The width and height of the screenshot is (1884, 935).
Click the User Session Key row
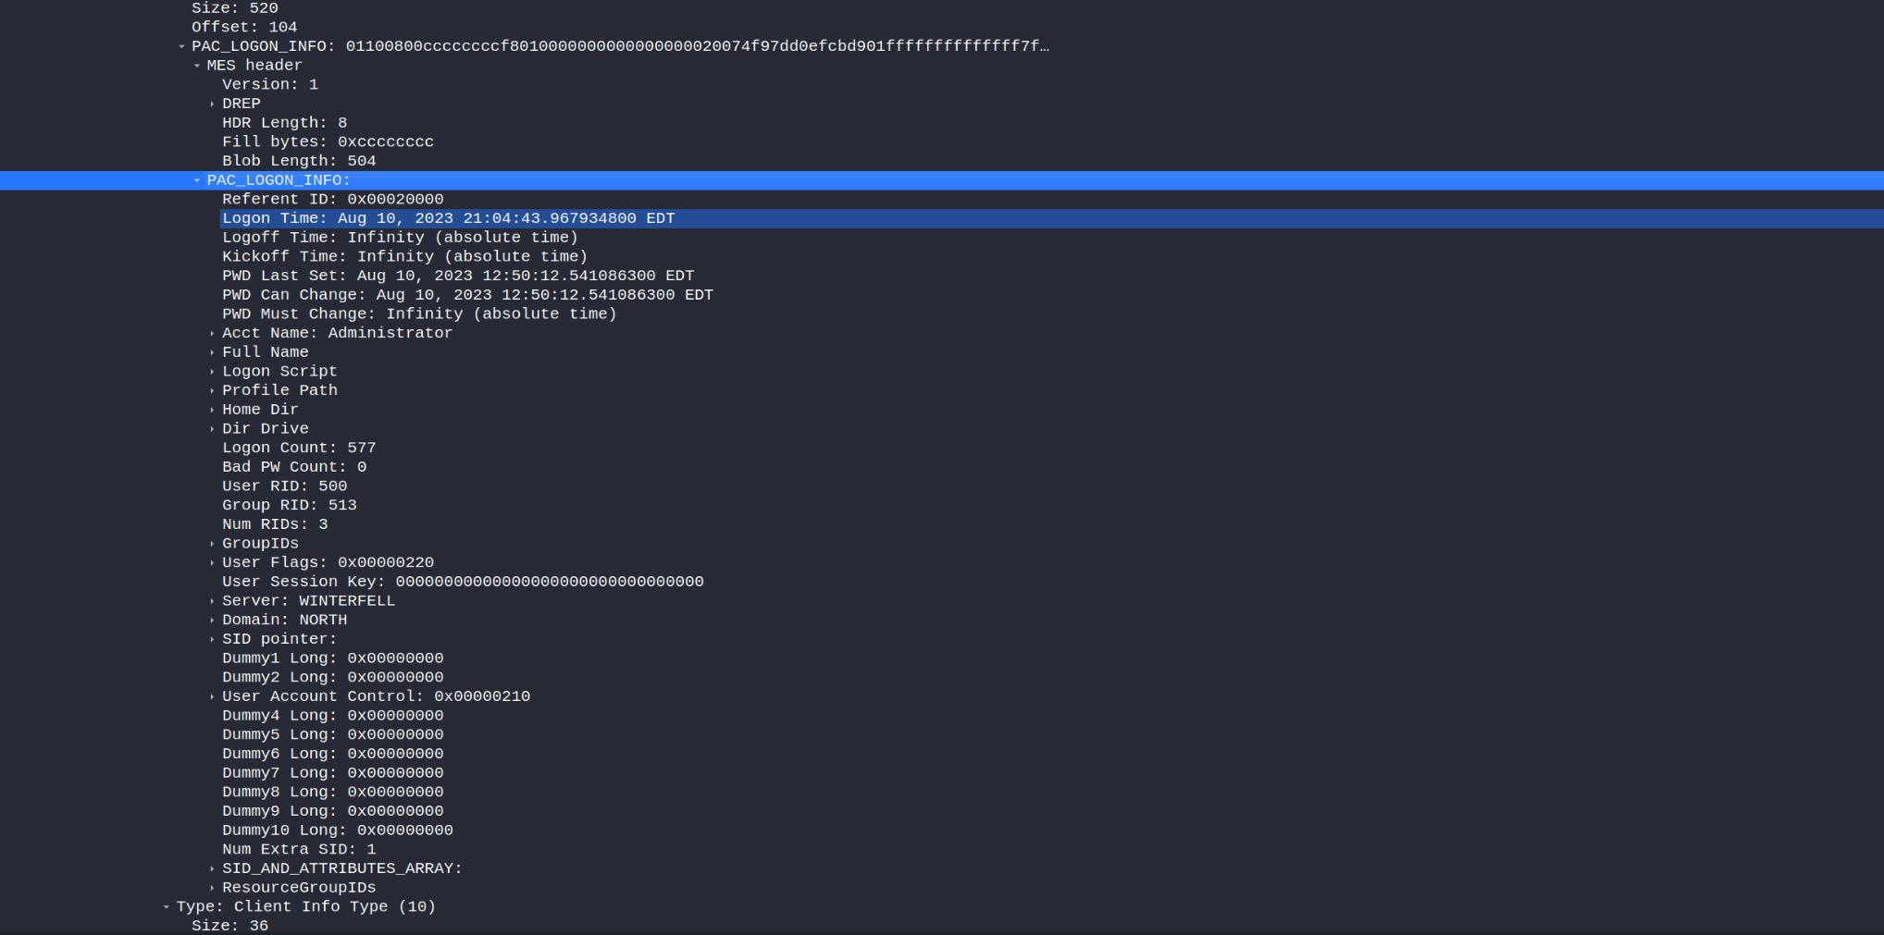pyautogui.click(x=462, y=582)
